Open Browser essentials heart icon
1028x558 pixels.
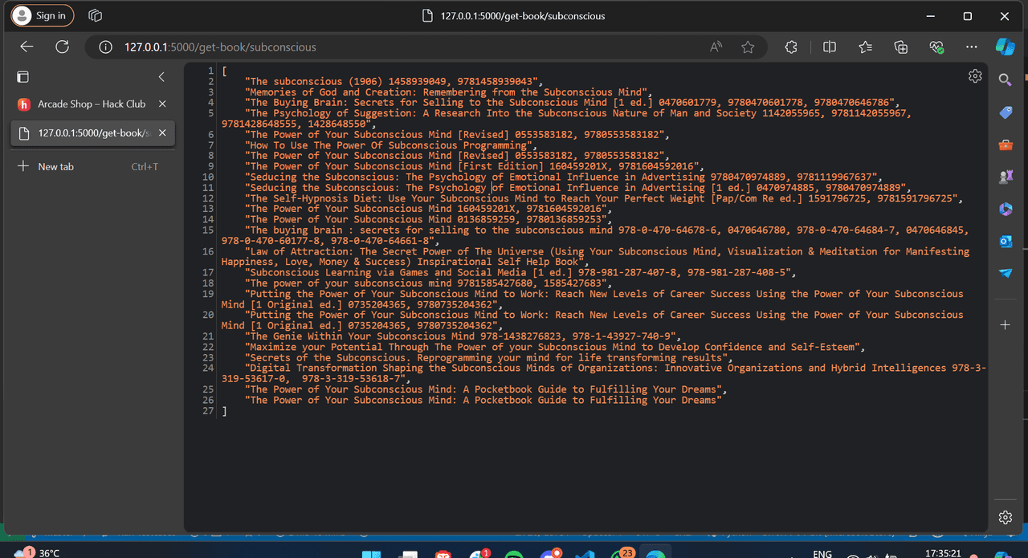[x=936, y=47]
